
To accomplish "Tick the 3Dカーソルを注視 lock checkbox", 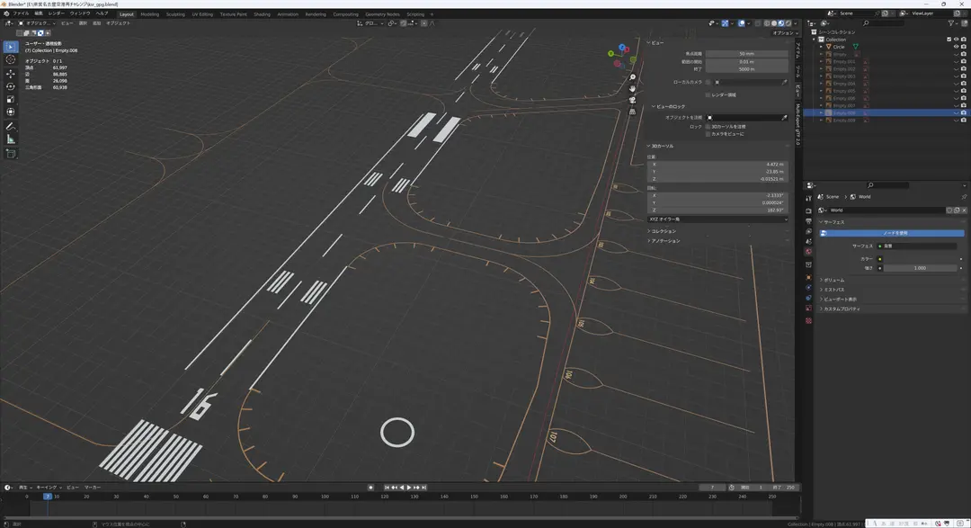I will point(708,127).
